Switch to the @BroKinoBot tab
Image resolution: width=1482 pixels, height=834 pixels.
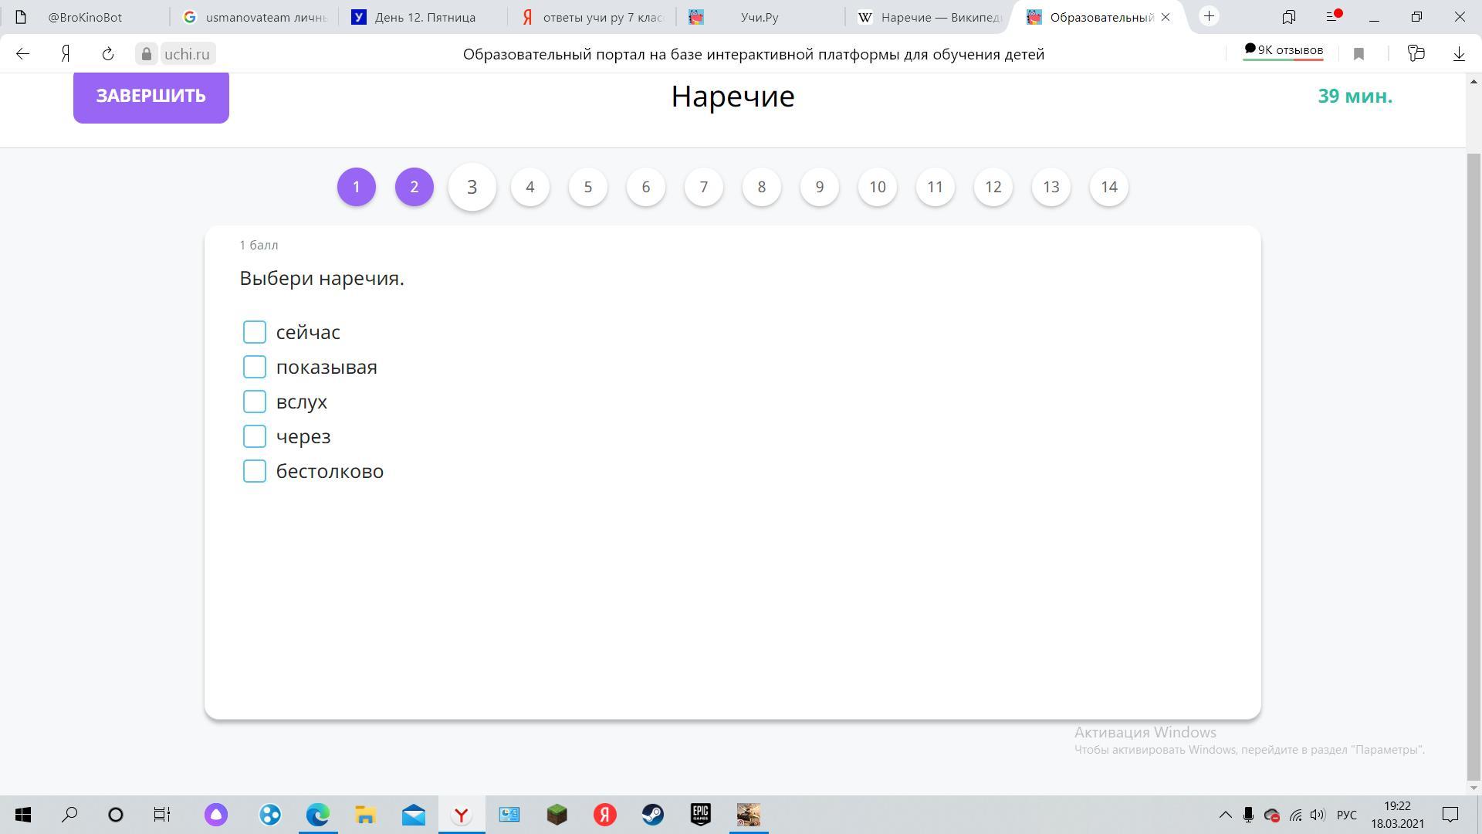(x=85, y=17)
